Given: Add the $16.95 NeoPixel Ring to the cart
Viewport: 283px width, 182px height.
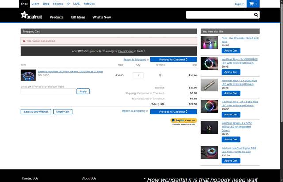Looking at the screenshot, I should [x=231, y=114].
